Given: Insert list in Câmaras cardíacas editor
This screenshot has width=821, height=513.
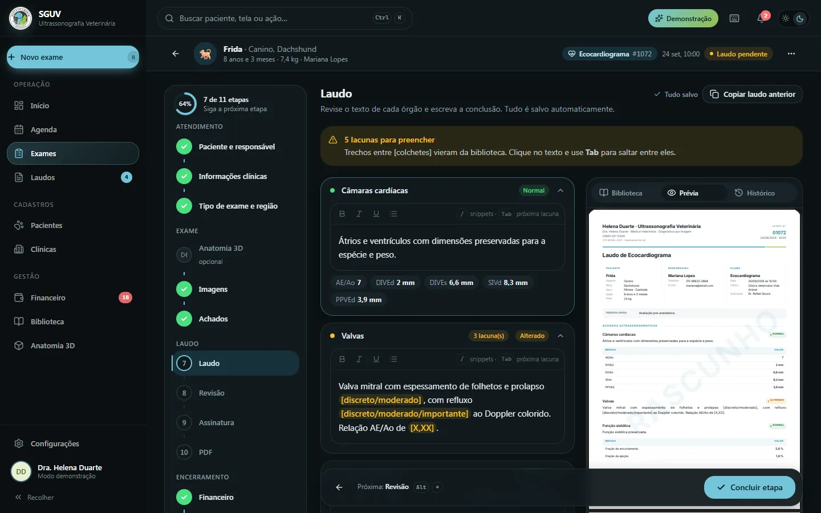Looking at the screenshot, I should tap(393, 214).
